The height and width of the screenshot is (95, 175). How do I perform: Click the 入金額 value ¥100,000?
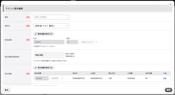(131, 78)
